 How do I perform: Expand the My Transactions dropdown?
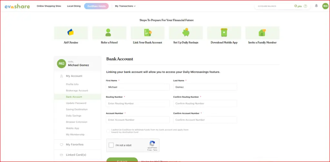125,6
